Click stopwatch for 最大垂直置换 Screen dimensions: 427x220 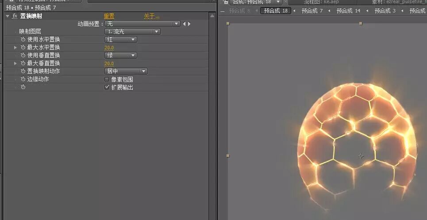point(23,63)
